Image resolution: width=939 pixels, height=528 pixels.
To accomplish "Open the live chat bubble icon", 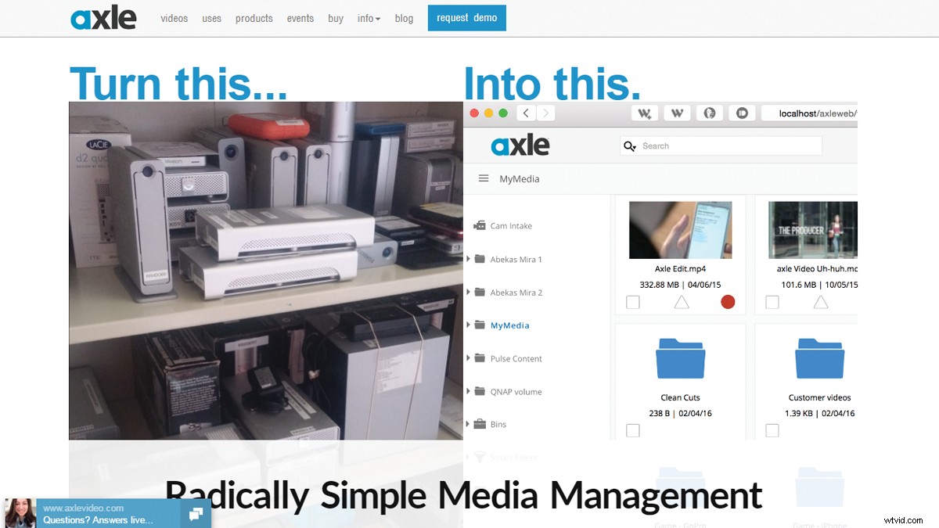I will coord(195,514).
